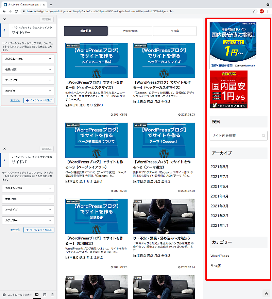Switch to the うつ病 tab

click(x=175, y=31)
